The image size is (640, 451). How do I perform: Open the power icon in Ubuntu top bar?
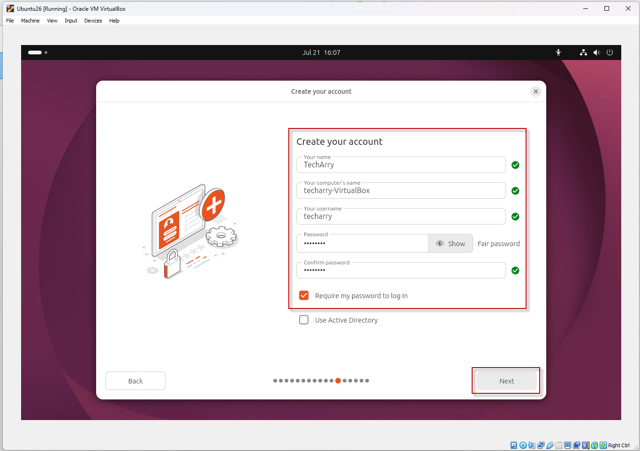610,53
